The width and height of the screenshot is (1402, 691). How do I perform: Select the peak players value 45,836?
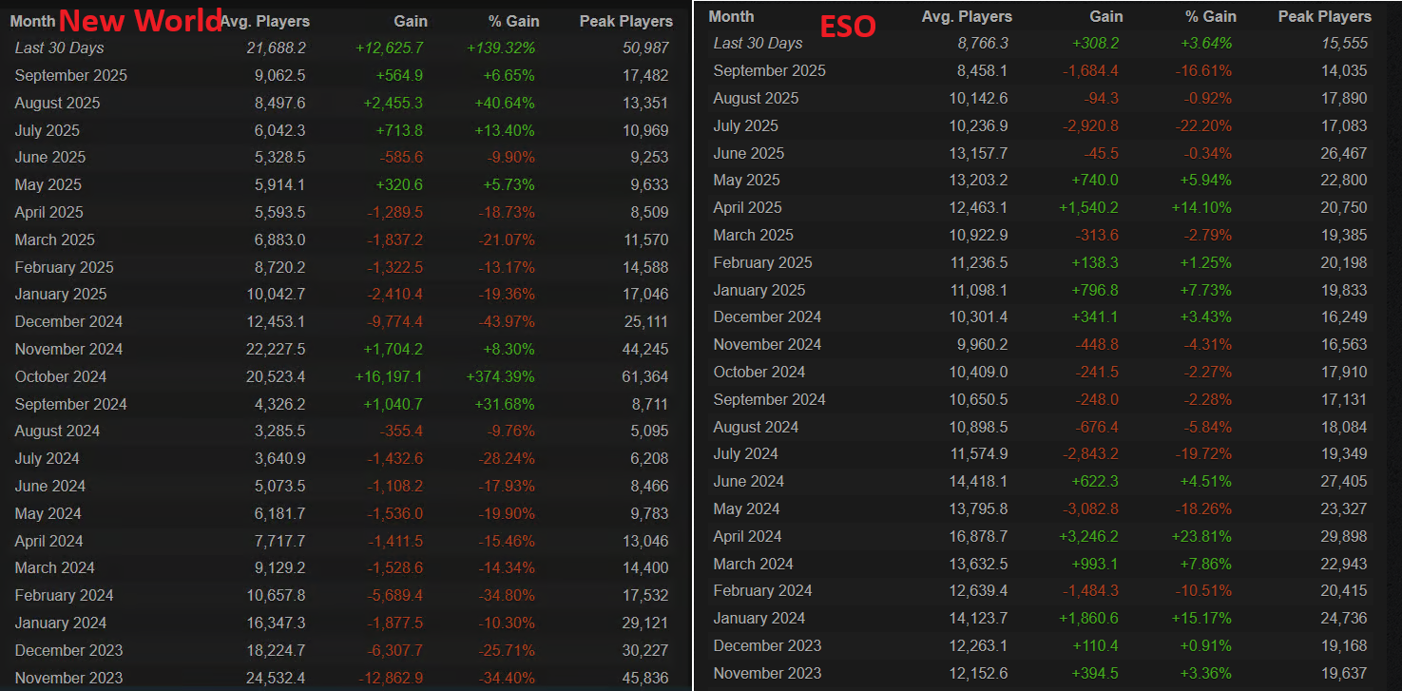point(646,678)
